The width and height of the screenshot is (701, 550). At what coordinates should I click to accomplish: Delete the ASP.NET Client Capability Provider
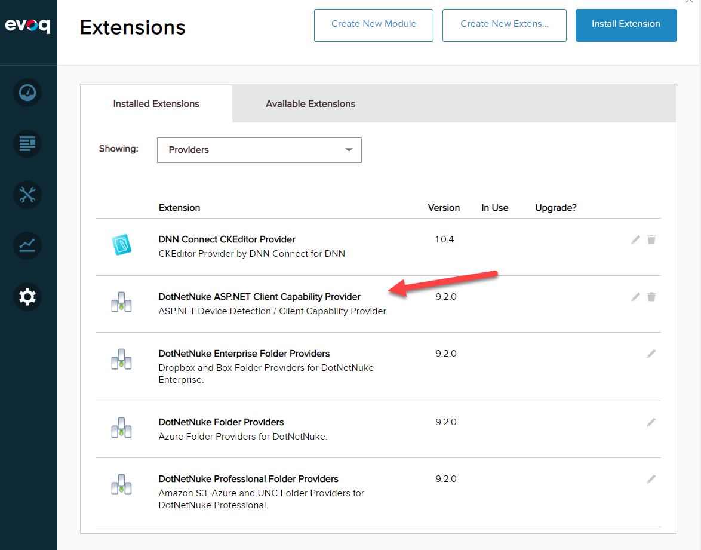click(651, 297)
